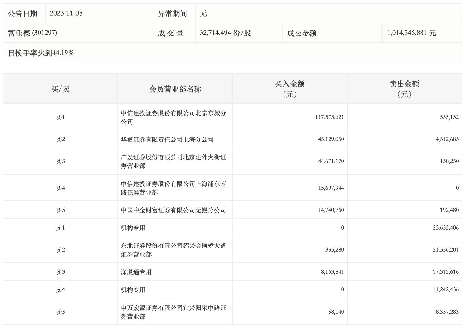Click the 买入金额 column header
Image resolution: width=464 pixels, height=328 pixels.
coord(289,89)
